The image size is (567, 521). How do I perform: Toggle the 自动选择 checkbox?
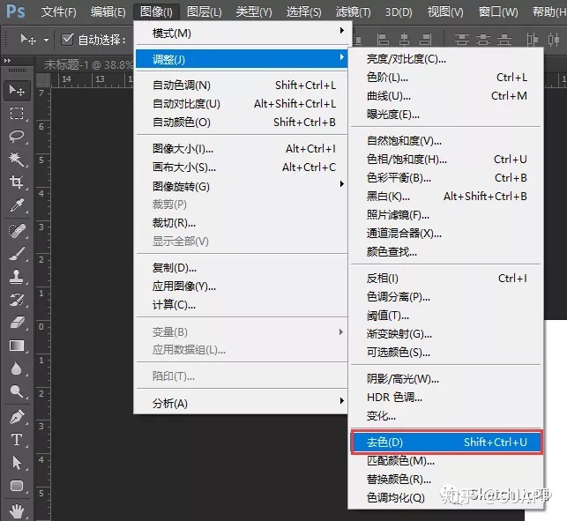coord(67,39)
